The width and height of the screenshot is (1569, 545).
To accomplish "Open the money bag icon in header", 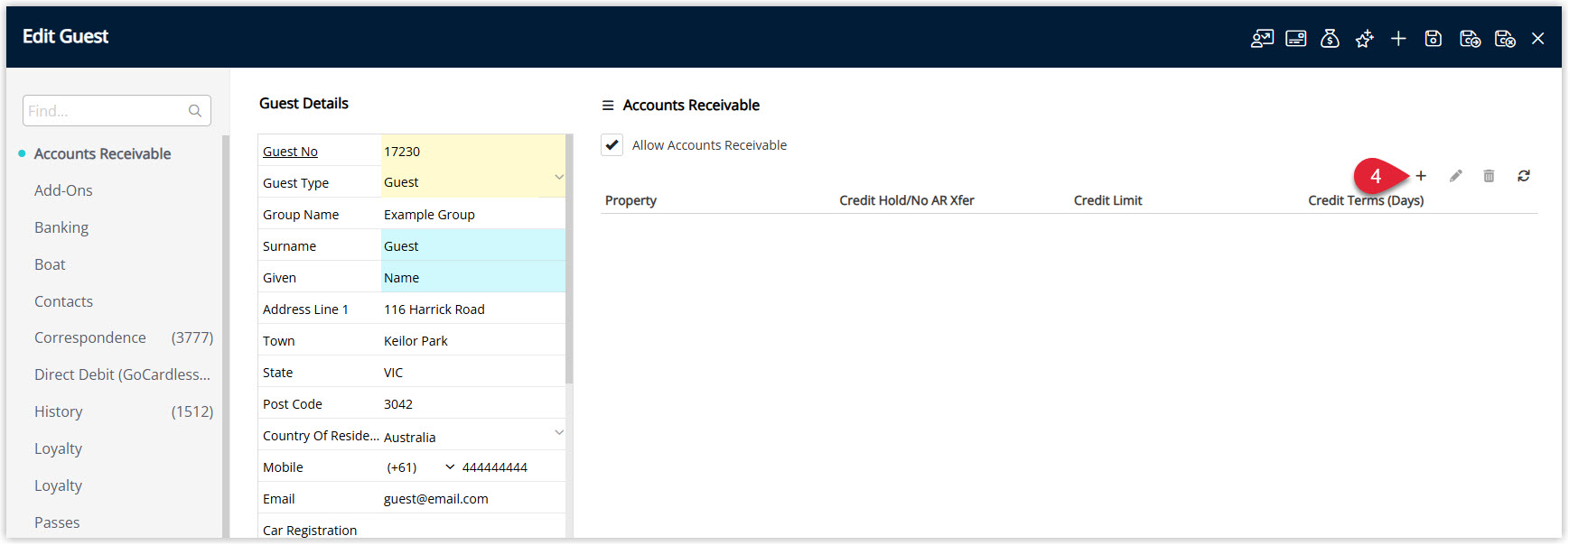I will point(1330,39).
